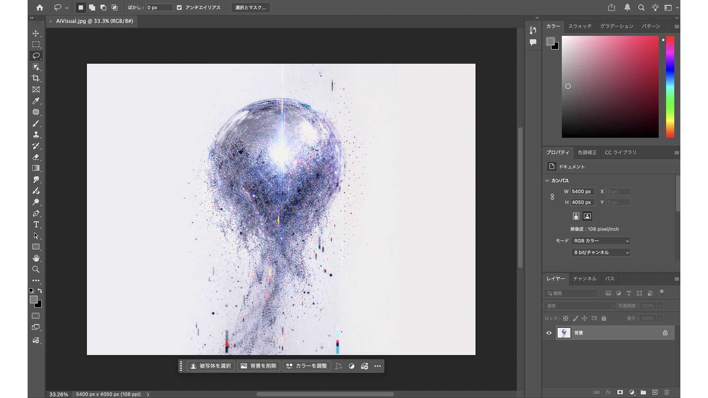Select the Spot Healing Brush tool
The height and width of the screenshot is (398, 708).
click(x=36, y=112)
